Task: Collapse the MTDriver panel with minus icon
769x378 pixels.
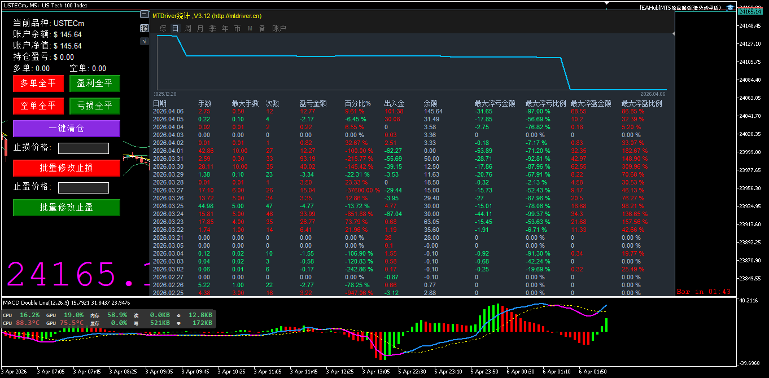Action: (144, 15)
